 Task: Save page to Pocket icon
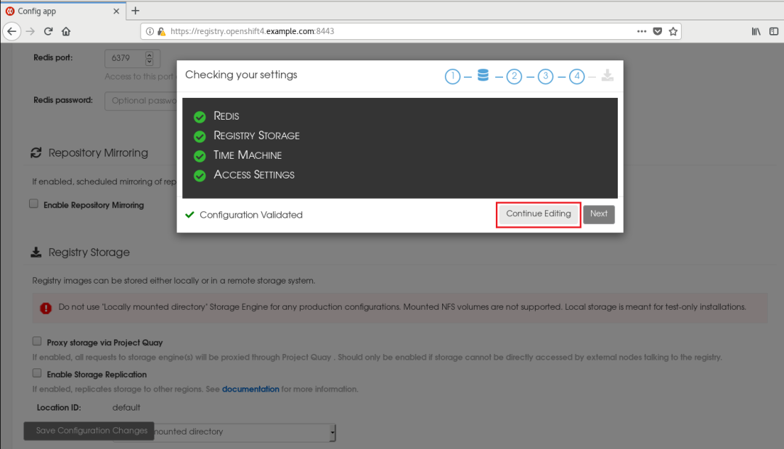[x=658, y=31]
